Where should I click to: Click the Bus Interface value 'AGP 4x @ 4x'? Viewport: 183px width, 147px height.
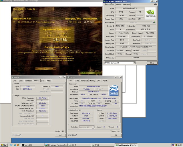(x=146, y=29)
